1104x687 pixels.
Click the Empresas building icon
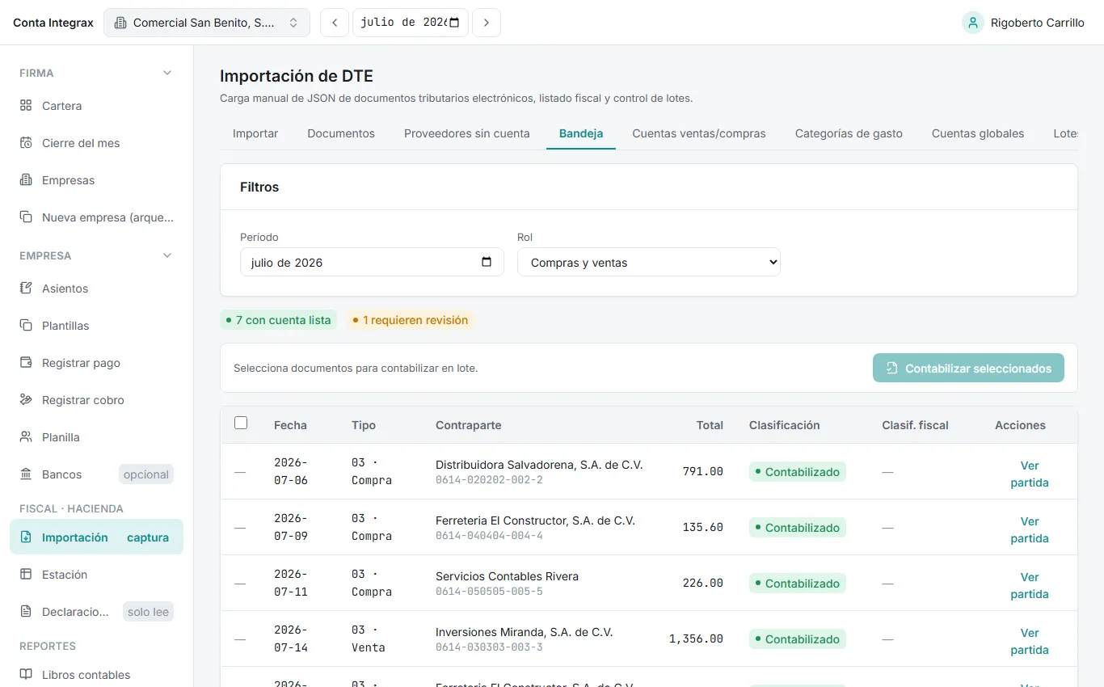point(26,180)
